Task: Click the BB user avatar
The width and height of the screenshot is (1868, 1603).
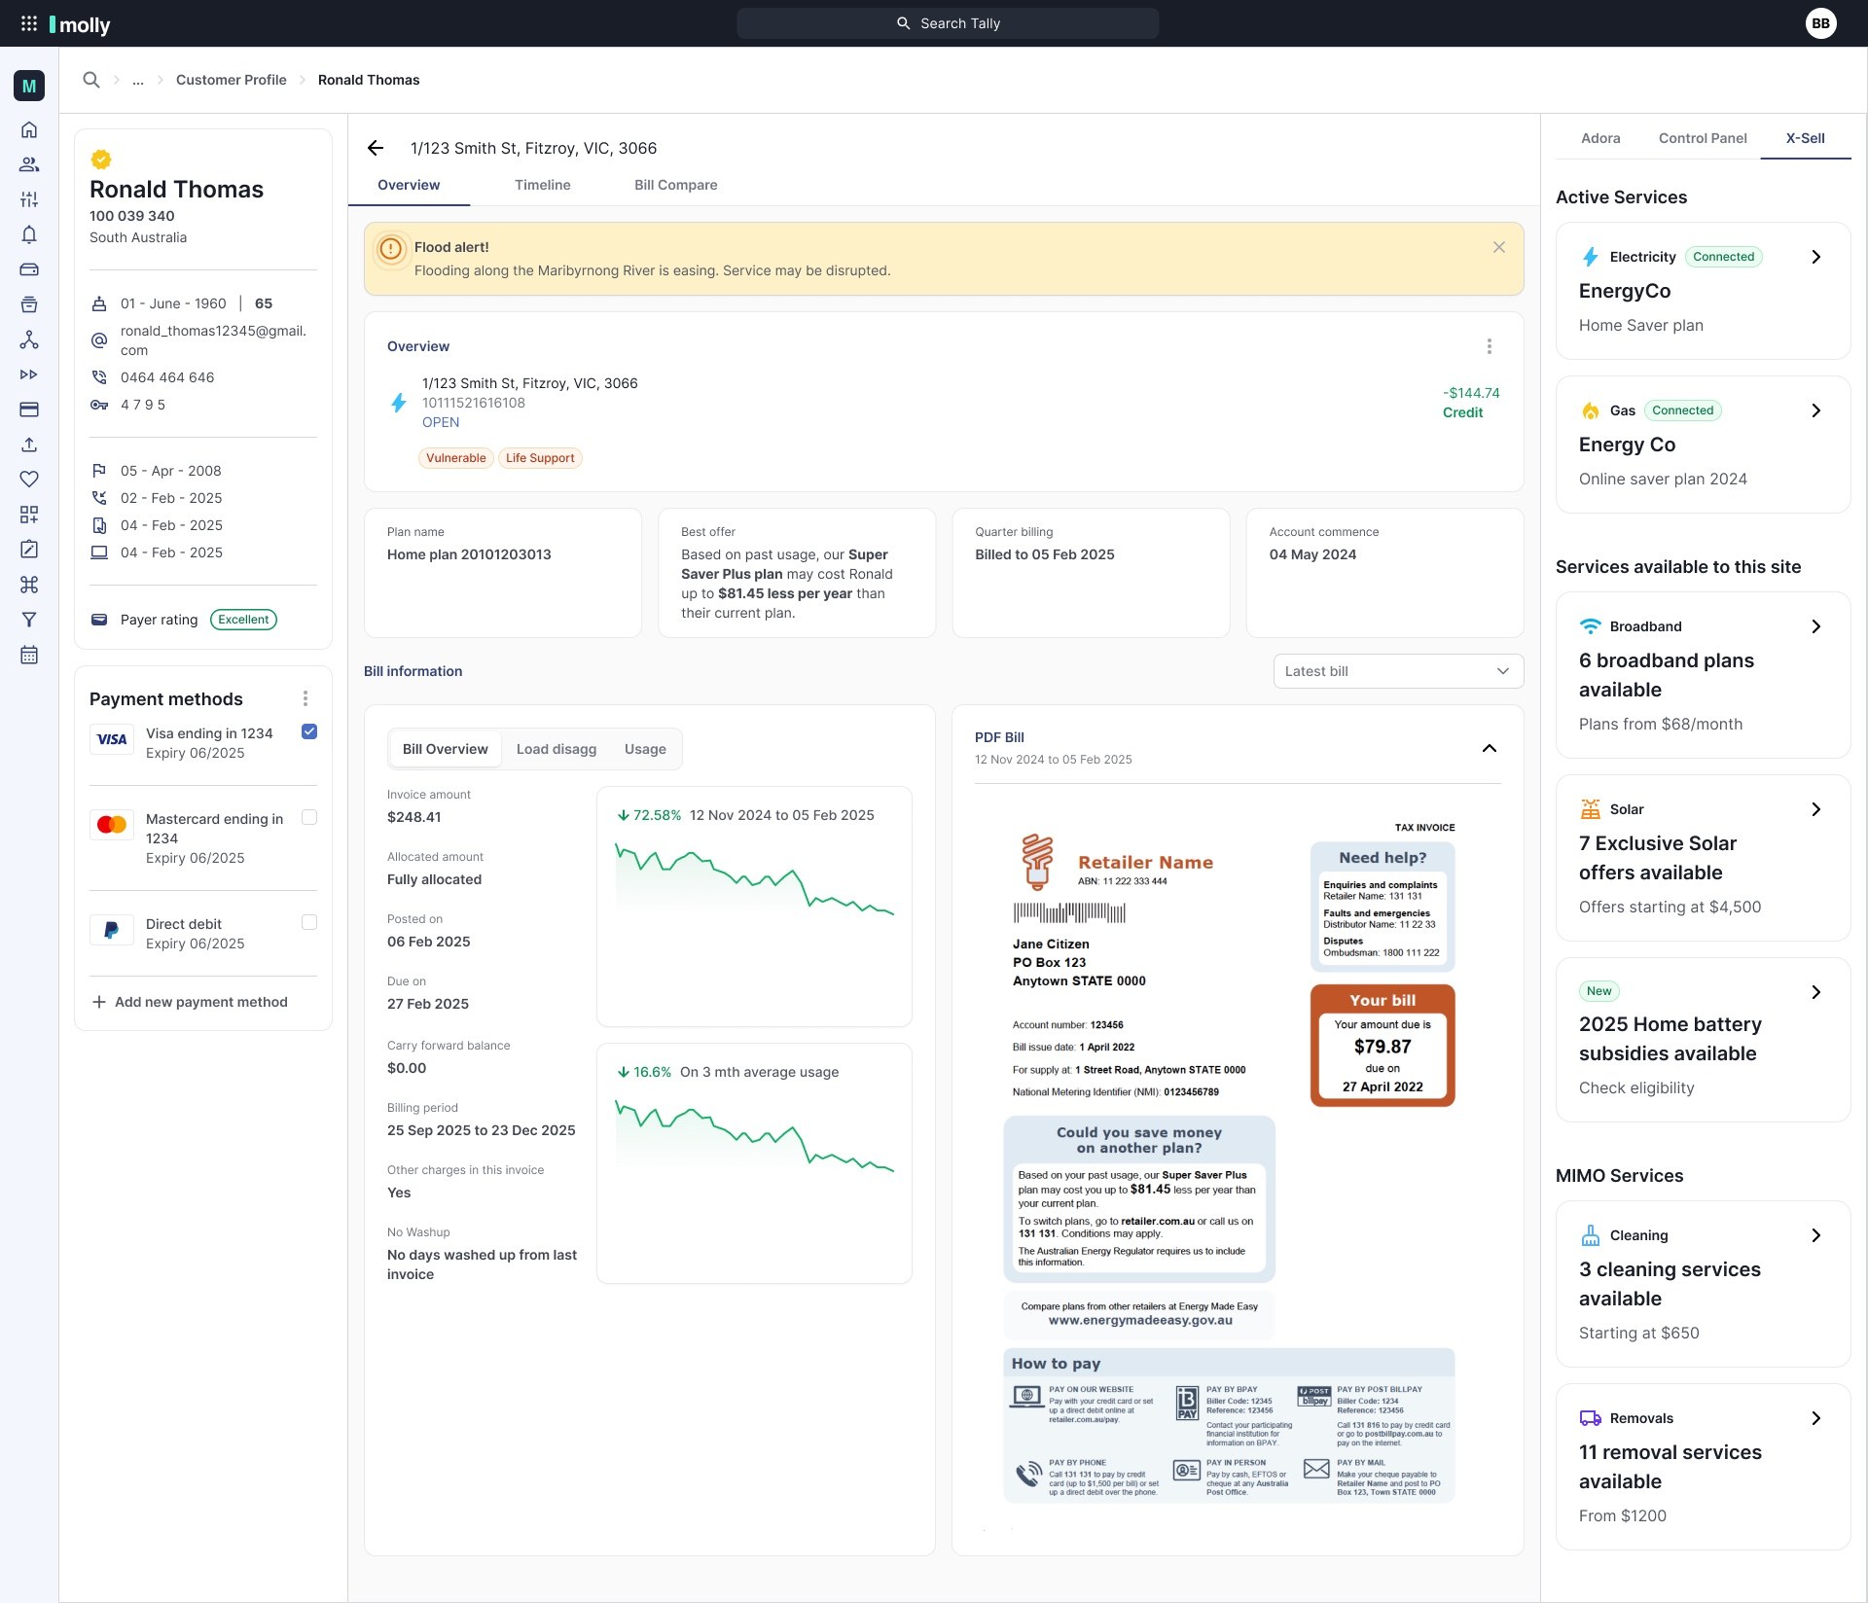Action: (x=1821, y=23)
